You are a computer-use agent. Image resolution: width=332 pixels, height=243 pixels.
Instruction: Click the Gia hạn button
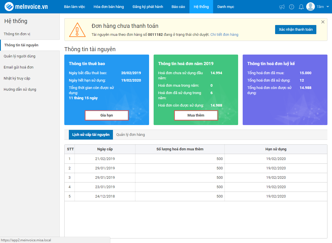(107, 115)
